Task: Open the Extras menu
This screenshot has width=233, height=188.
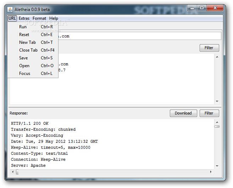Action: [24, 18]
